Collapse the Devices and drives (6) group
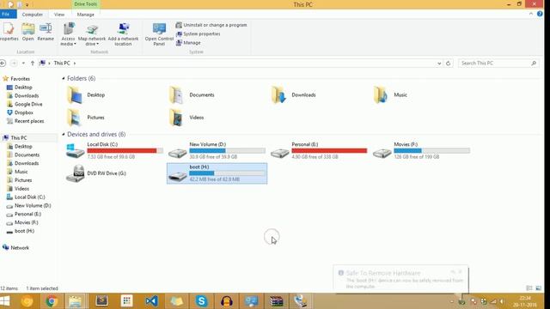 [x=64, y=134]
